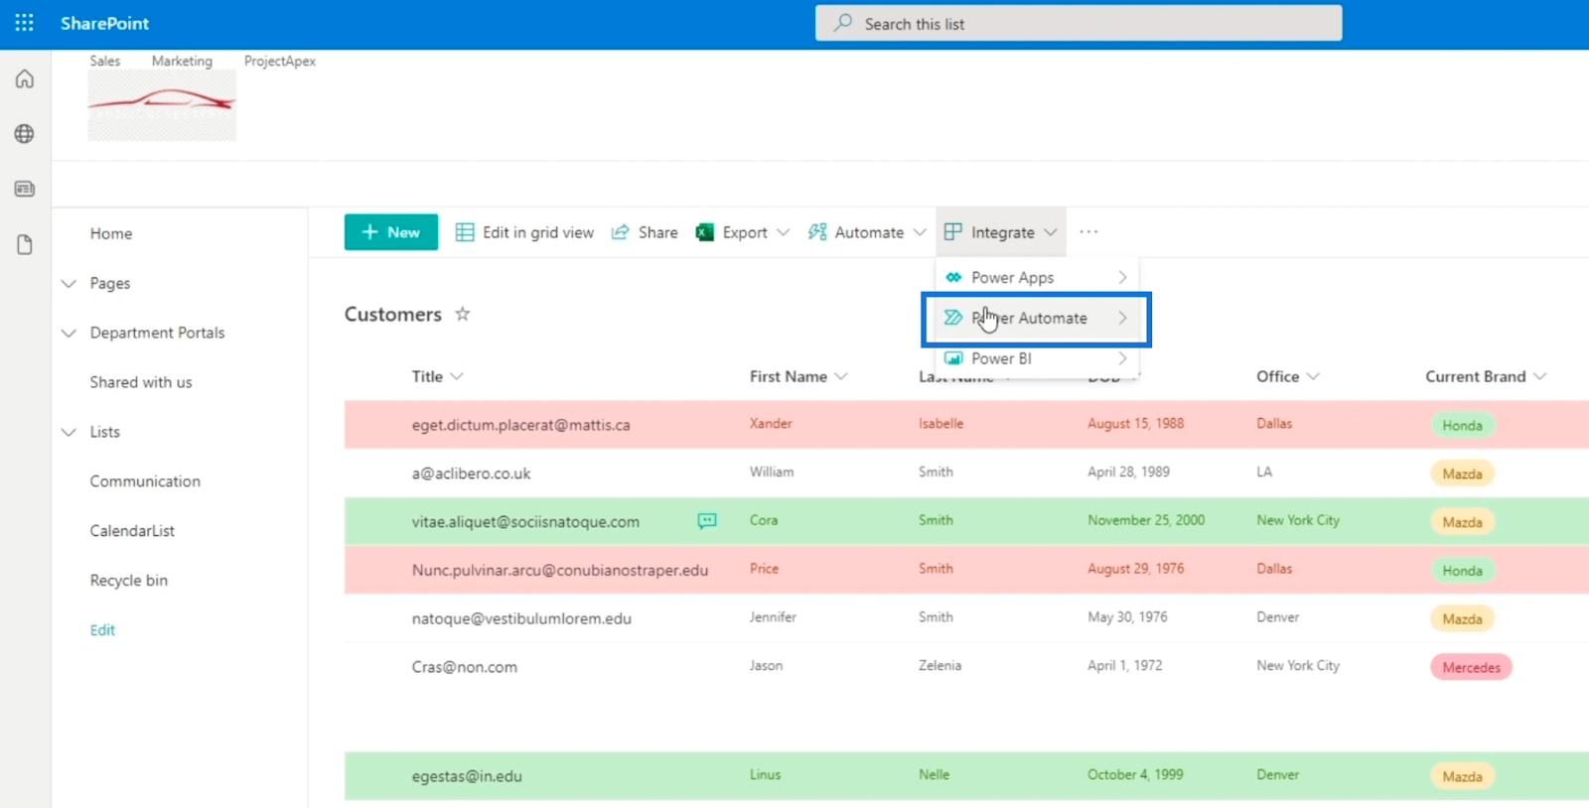Open the comment icon on the vitae.aliquet row
Image resolution: width=1589 pixels, height=808 pixels.
coord(707,521)
